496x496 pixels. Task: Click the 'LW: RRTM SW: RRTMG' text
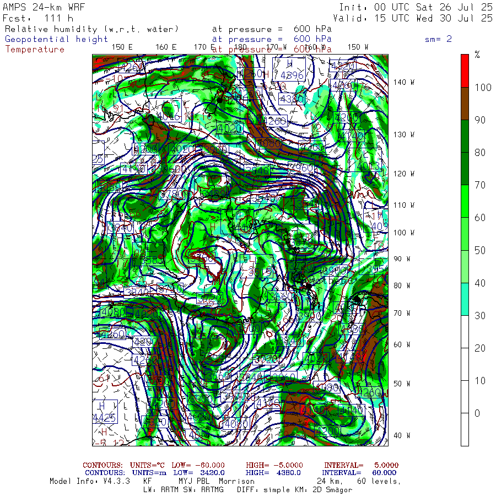tap(184, 490)
